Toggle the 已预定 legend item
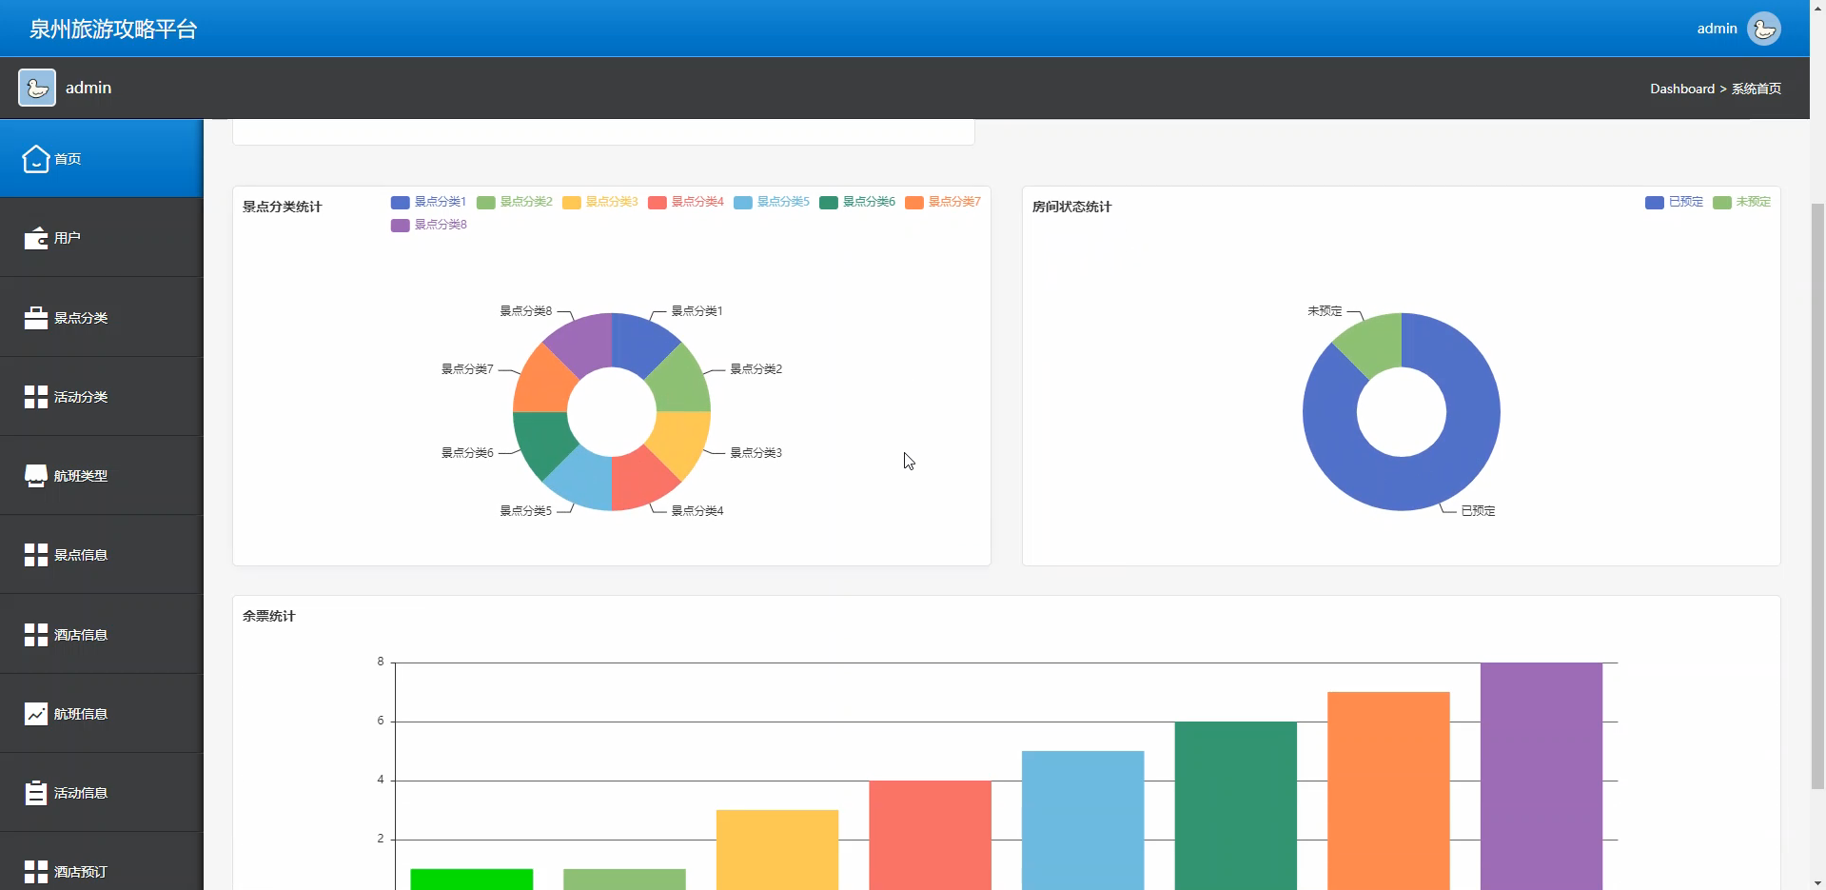The height and width of the screenshot is (890, 1826). pyautogui.click(x=1675, y=202)
